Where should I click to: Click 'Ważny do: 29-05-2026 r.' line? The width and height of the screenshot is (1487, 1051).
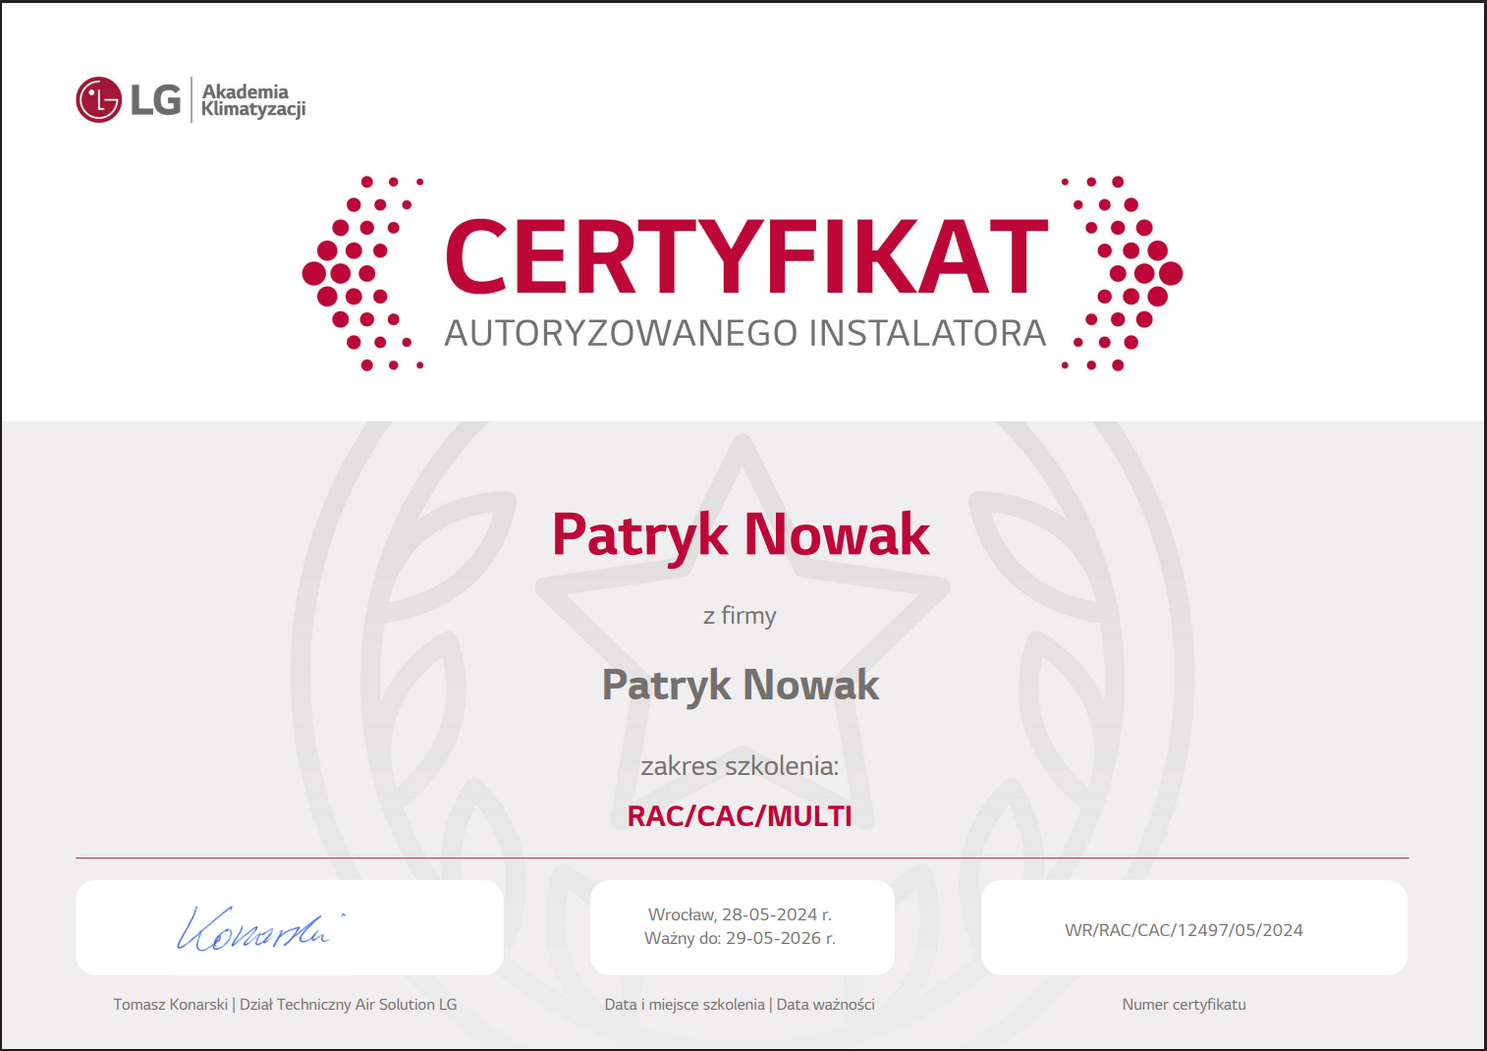coord(741,938)
